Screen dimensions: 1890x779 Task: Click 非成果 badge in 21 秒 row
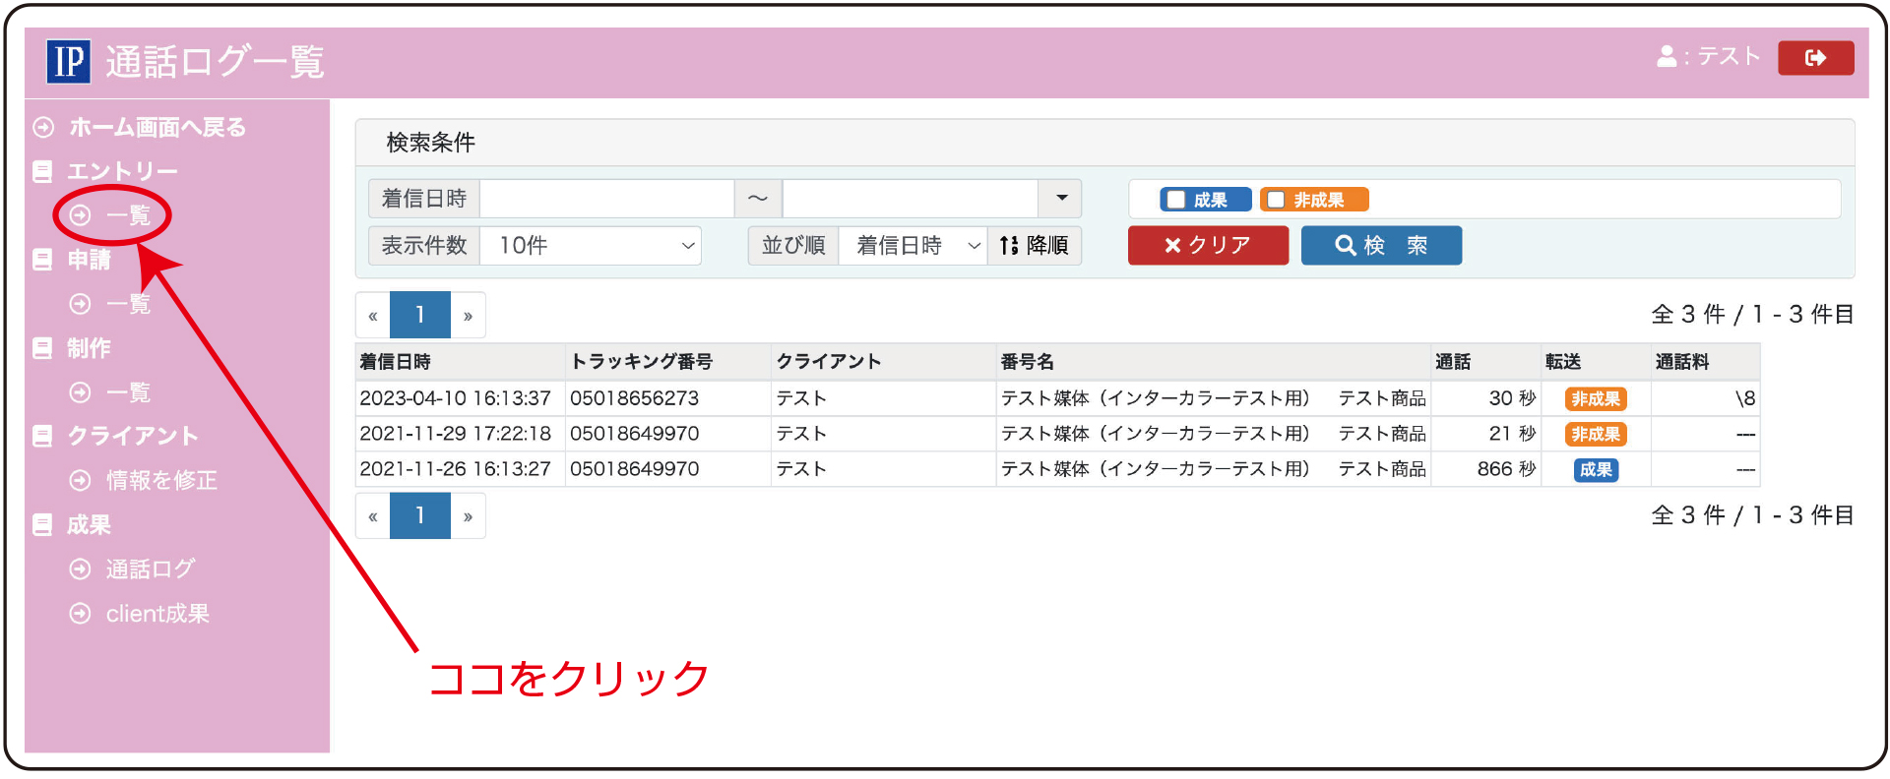[1596, 434]
